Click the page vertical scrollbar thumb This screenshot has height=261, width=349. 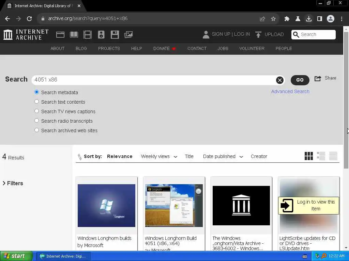point(346,100)
